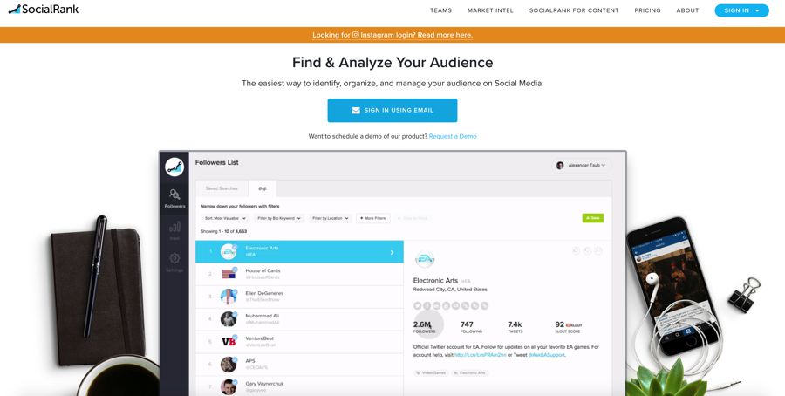Viewport: 785px width, 396px height.
Task: Switch to the Saved Searches tab
Action: [222, 188]
